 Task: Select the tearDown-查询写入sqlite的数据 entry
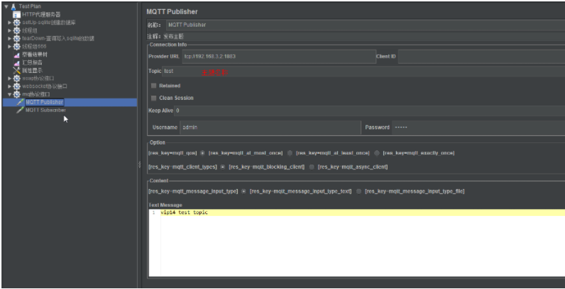[58, 38]
